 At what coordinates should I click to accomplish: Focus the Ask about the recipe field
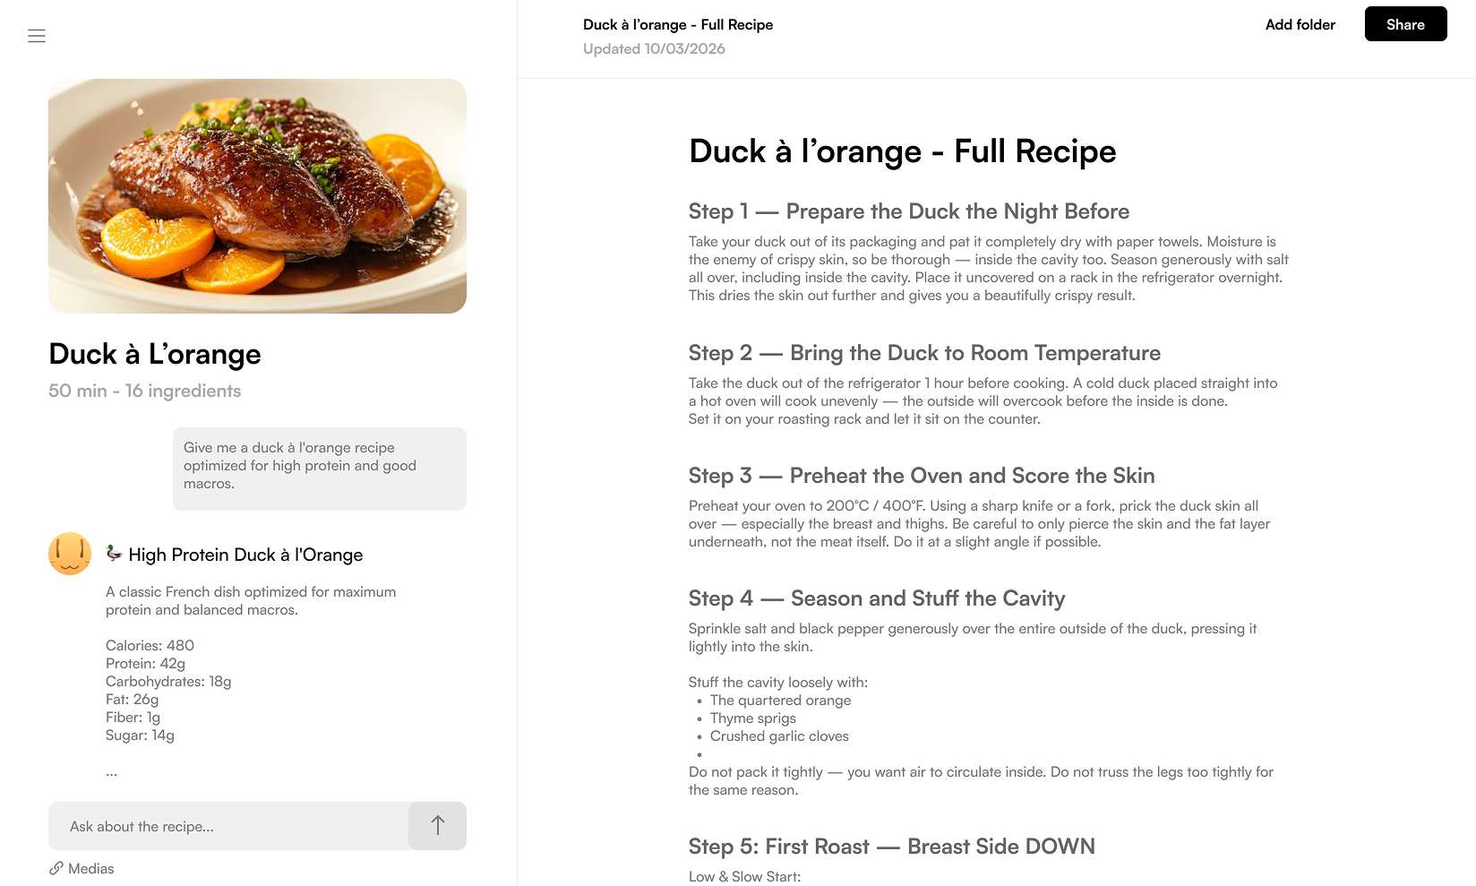(x=228, y=826)
